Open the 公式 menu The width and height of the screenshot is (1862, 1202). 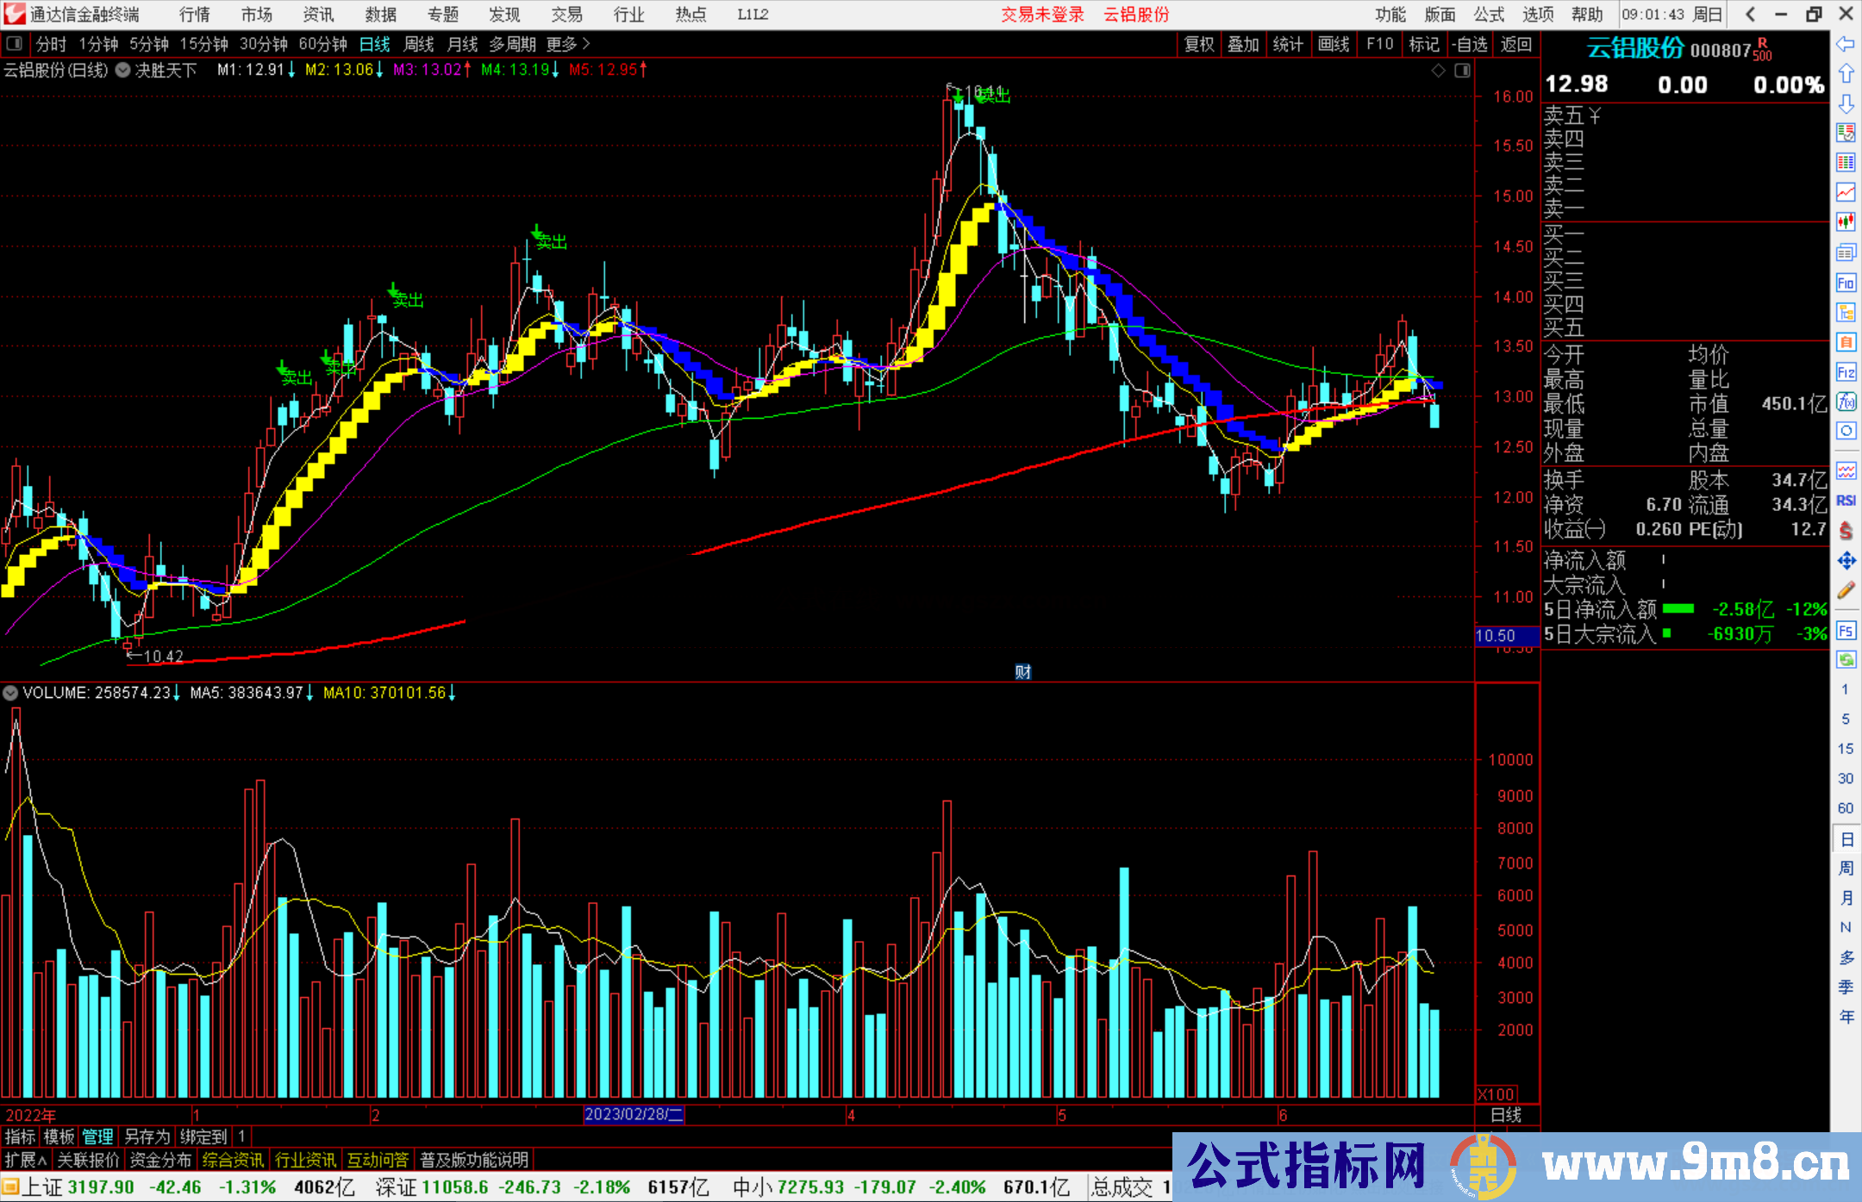[1489, 15]
